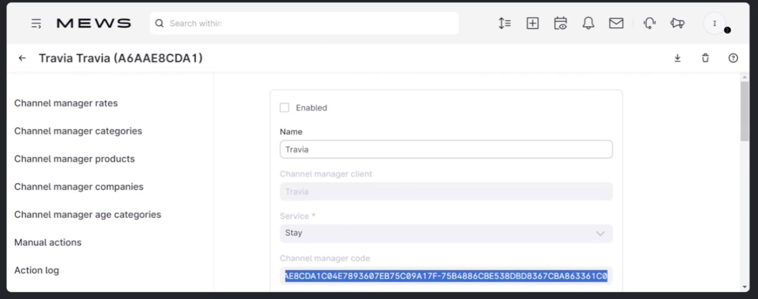Go back with the left arrow

[22, 58]
